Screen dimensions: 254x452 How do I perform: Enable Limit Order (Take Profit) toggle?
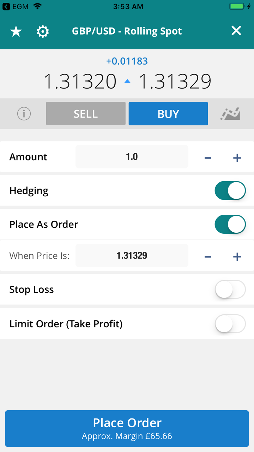click(x=230, y=324)
